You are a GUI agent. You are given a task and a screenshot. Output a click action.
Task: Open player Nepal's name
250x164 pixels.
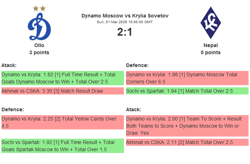210,45
